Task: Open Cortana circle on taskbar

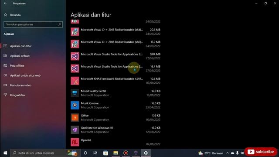Action: (x=85, y=153)
